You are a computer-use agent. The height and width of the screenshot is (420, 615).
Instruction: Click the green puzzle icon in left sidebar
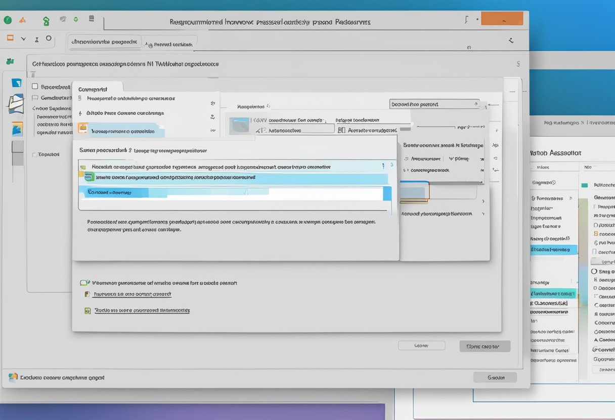point(10,61)
